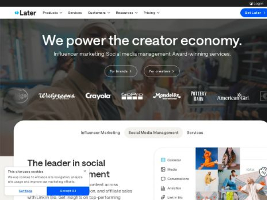Image resolution: width=267 pixels, height=200 pixels.
Task: Open the Pricing dropdown menu
Action: coord(151,13)
